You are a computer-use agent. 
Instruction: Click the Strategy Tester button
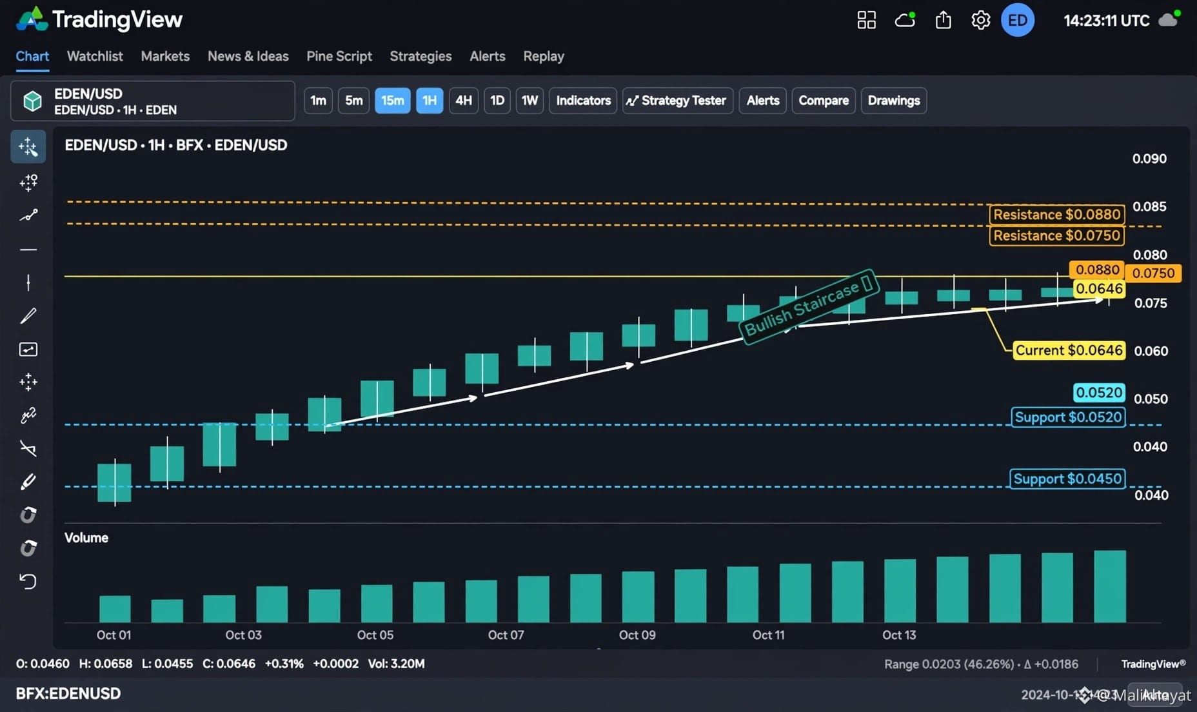click(x=678, y=101)
